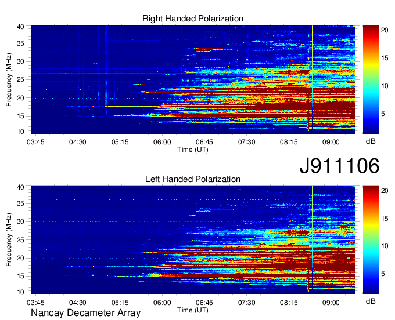Image resolution: width=395 pixels, height=320 pixels.
Task: Click the 06:00 tick under the top plot
Action: pyautogui.click(x=162, y=142)
